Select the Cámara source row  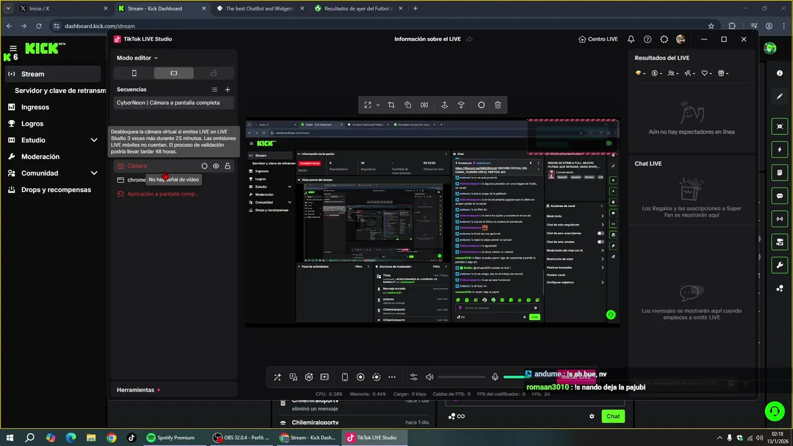point(173,166)
